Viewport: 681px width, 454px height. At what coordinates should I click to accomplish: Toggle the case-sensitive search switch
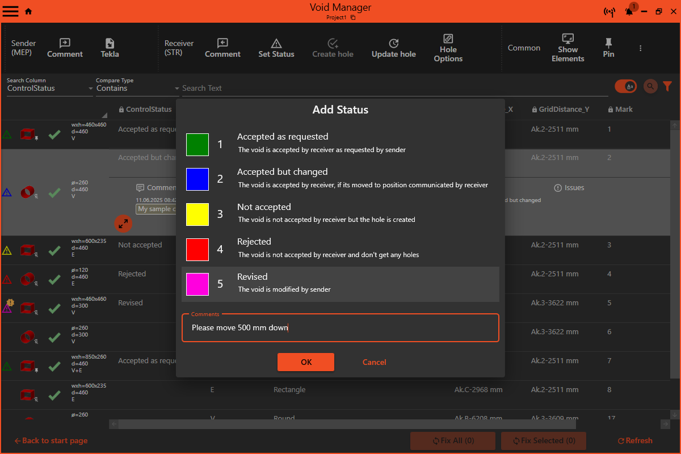tap(625, 86)
